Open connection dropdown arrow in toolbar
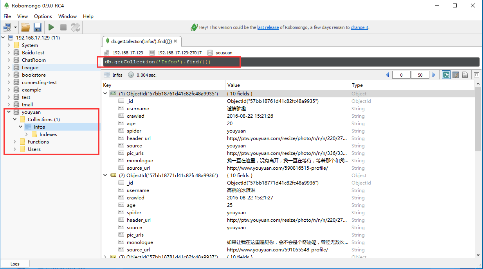This screenshot has width=483, height=269. [x=16, y=27]
